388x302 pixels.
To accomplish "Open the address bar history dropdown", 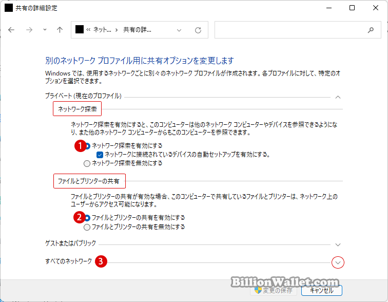I will point(179,30).
